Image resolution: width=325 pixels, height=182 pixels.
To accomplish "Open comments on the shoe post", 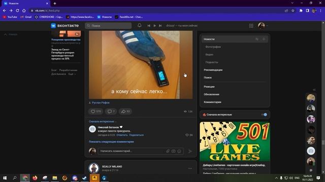I will pos(111,111).
